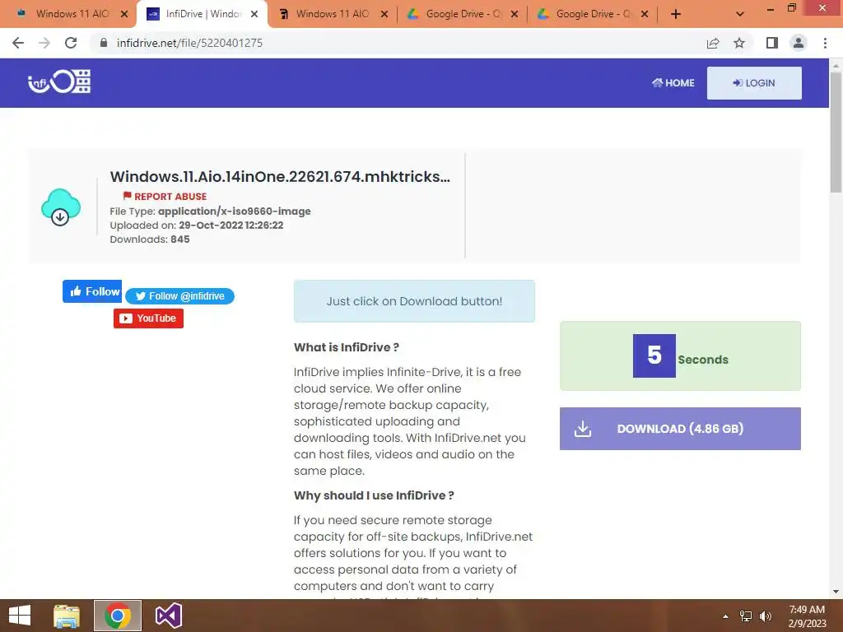843x632 pixels.
Task: Click the file name Windows.11.Aio.14inOne title
Action: pyautogui.click(x=280, y=176)
